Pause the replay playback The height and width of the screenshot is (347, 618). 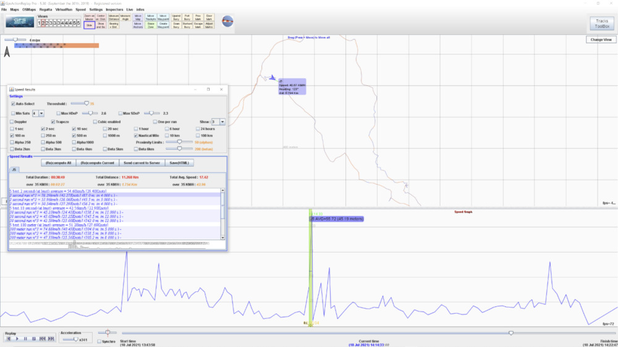tap(25, 339)
